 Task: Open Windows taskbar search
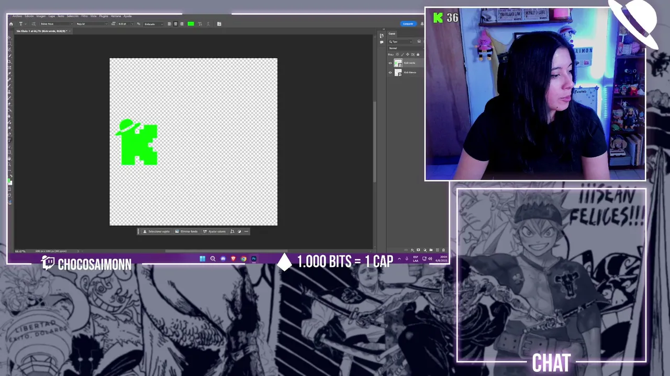(x=213, y=258)
